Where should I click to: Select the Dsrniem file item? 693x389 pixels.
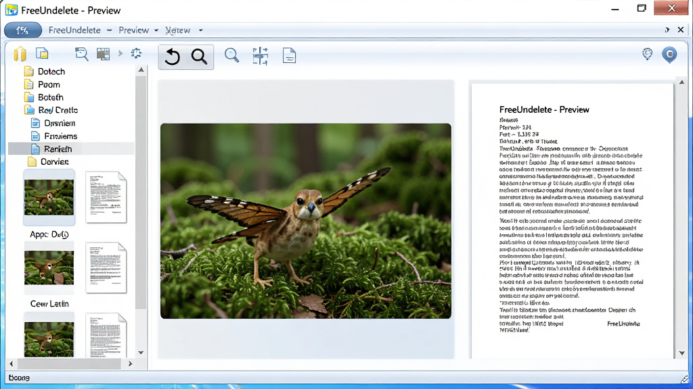point(60,123)
